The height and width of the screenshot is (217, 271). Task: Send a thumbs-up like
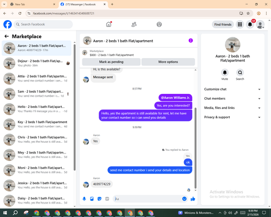(x=193, y=199)
